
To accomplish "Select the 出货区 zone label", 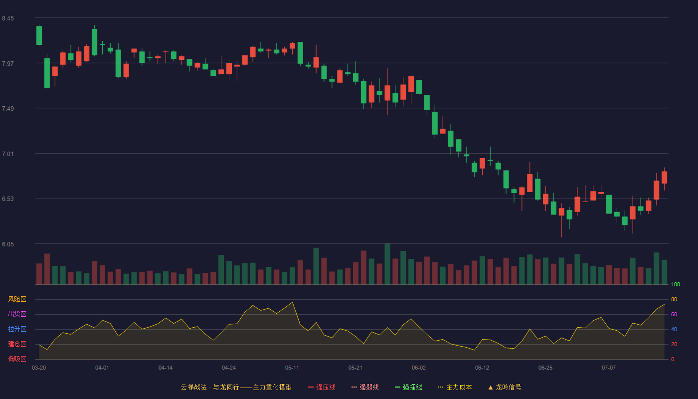I will point(17,314).
